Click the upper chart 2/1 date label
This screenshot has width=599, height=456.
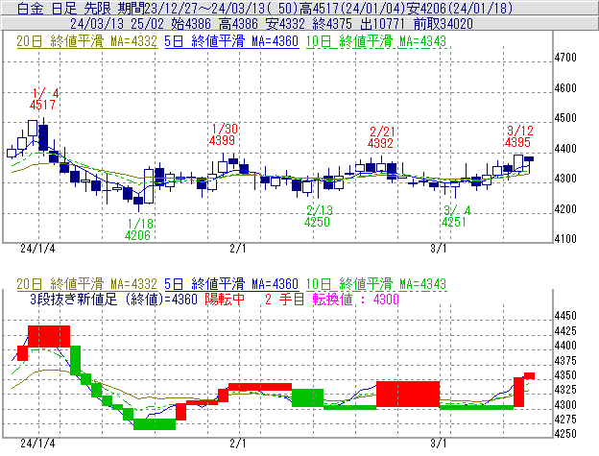coord(238,249)
